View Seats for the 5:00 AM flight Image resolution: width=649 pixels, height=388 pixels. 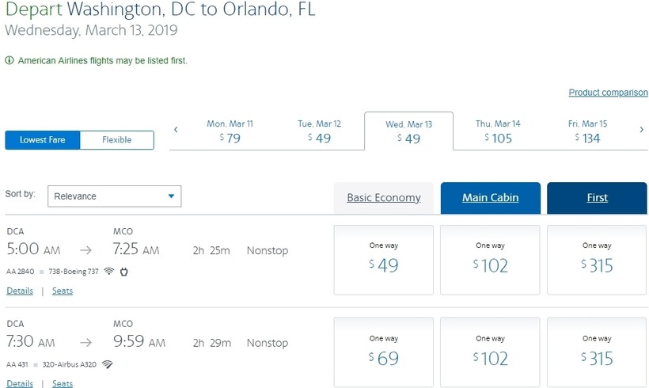[x=63, y=291]
